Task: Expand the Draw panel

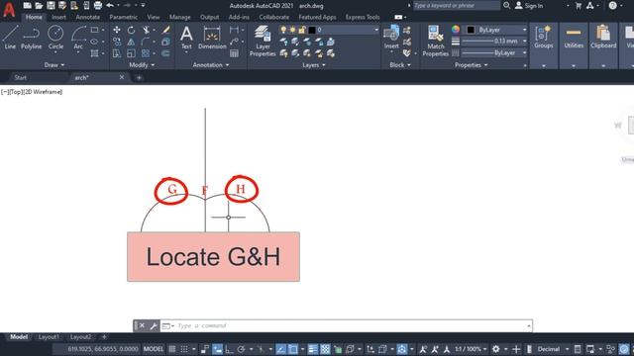Action: pyautogui.click(x=54, y=65)
